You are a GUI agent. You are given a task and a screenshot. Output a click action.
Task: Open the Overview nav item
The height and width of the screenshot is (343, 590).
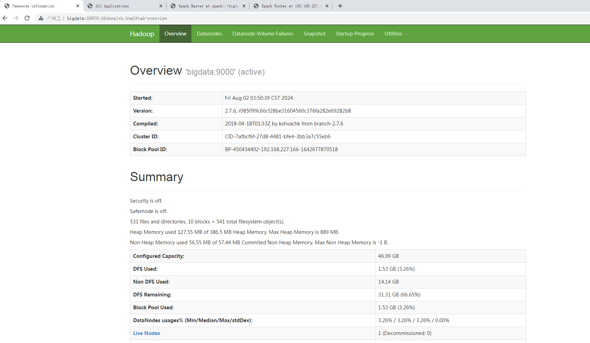click(175, 34)
